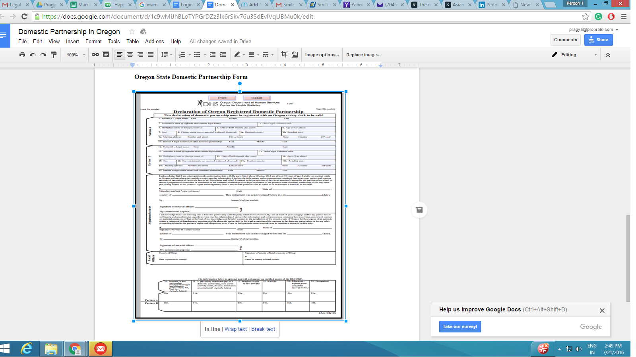Click the Print icon in toolbar

click(x=22, y=55)
